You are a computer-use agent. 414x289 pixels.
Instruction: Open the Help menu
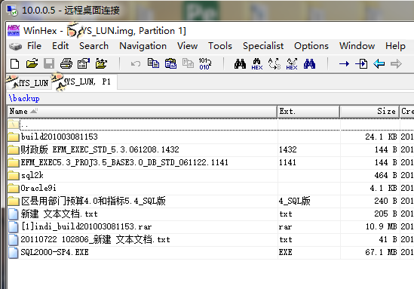pyautogui.click(x=395, y=46)
